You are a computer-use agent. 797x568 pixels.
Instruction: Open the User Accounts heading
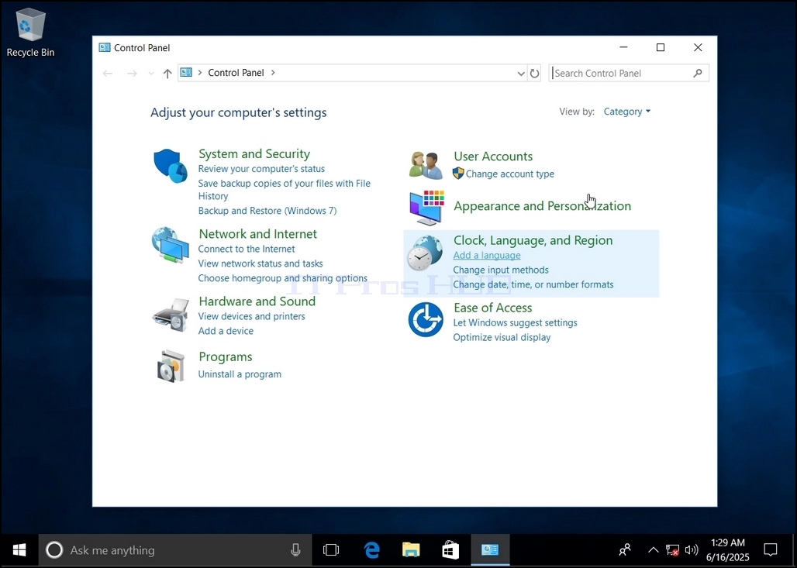[493, 156]
